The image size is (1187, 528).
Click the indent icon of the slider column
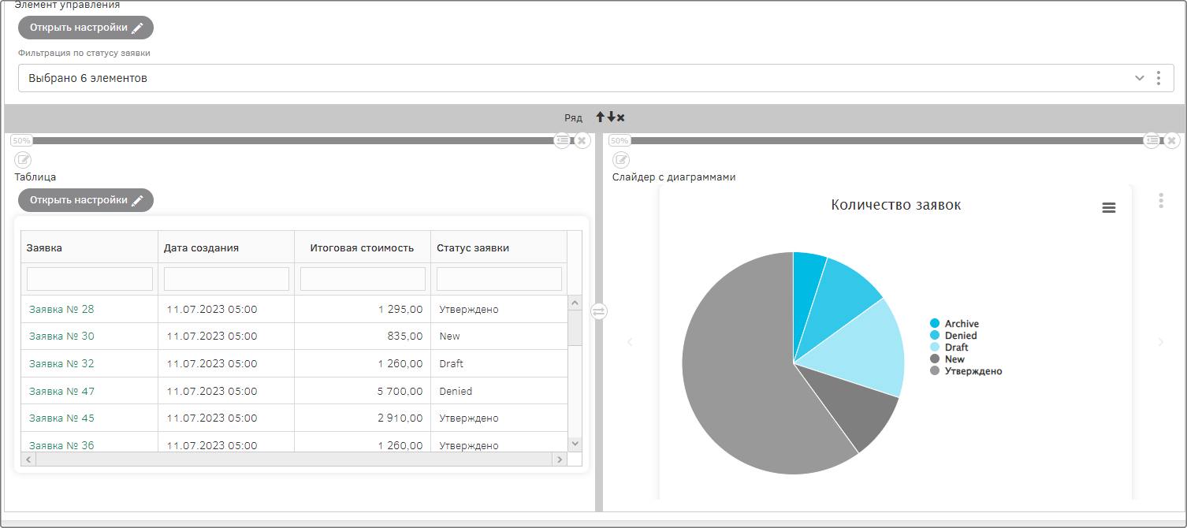tap(1152, 140)
